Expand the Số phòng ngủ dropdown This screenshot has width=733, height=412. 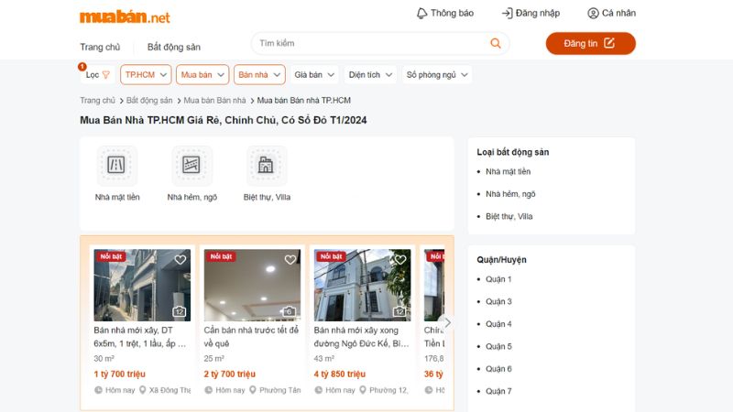pyautogui.click(x=438, y=75)
